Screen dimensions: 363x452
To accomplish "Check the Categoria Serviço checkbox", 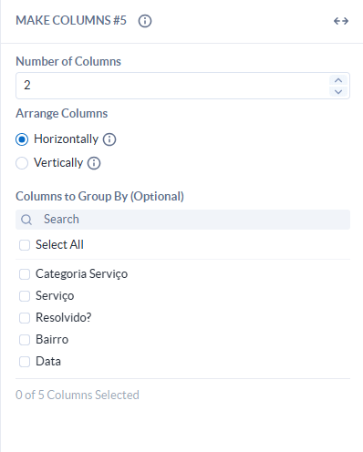I will (x=25, y=274).
